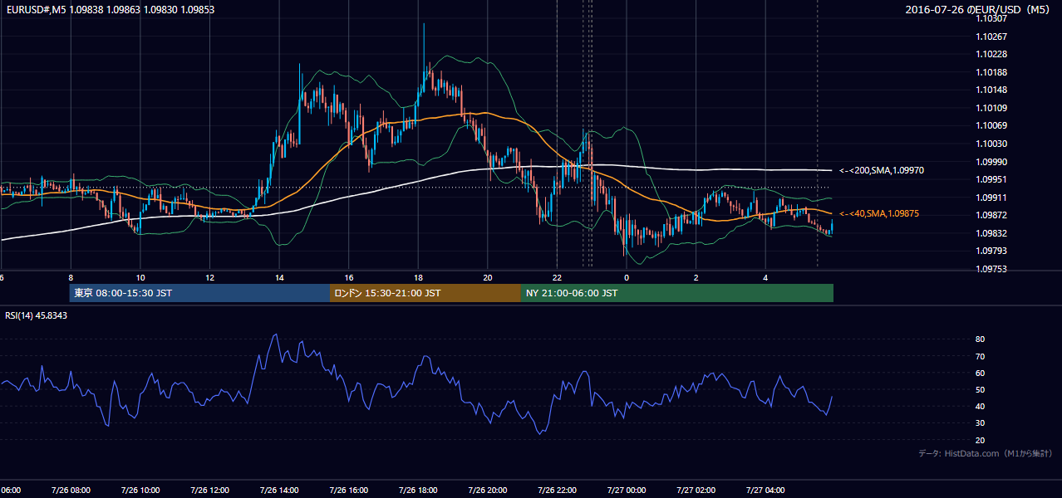1062x498 pixels.
Task: Click the 7/27 00:00 bottom time label
Action: click(x=626, y=490)
